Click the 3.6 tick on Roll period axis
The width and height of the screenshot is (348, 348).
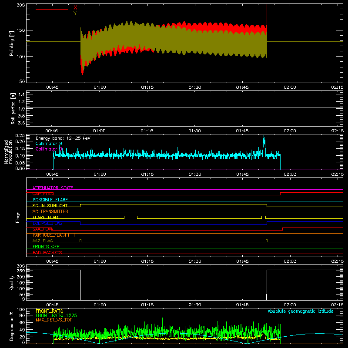click(21, 123)
